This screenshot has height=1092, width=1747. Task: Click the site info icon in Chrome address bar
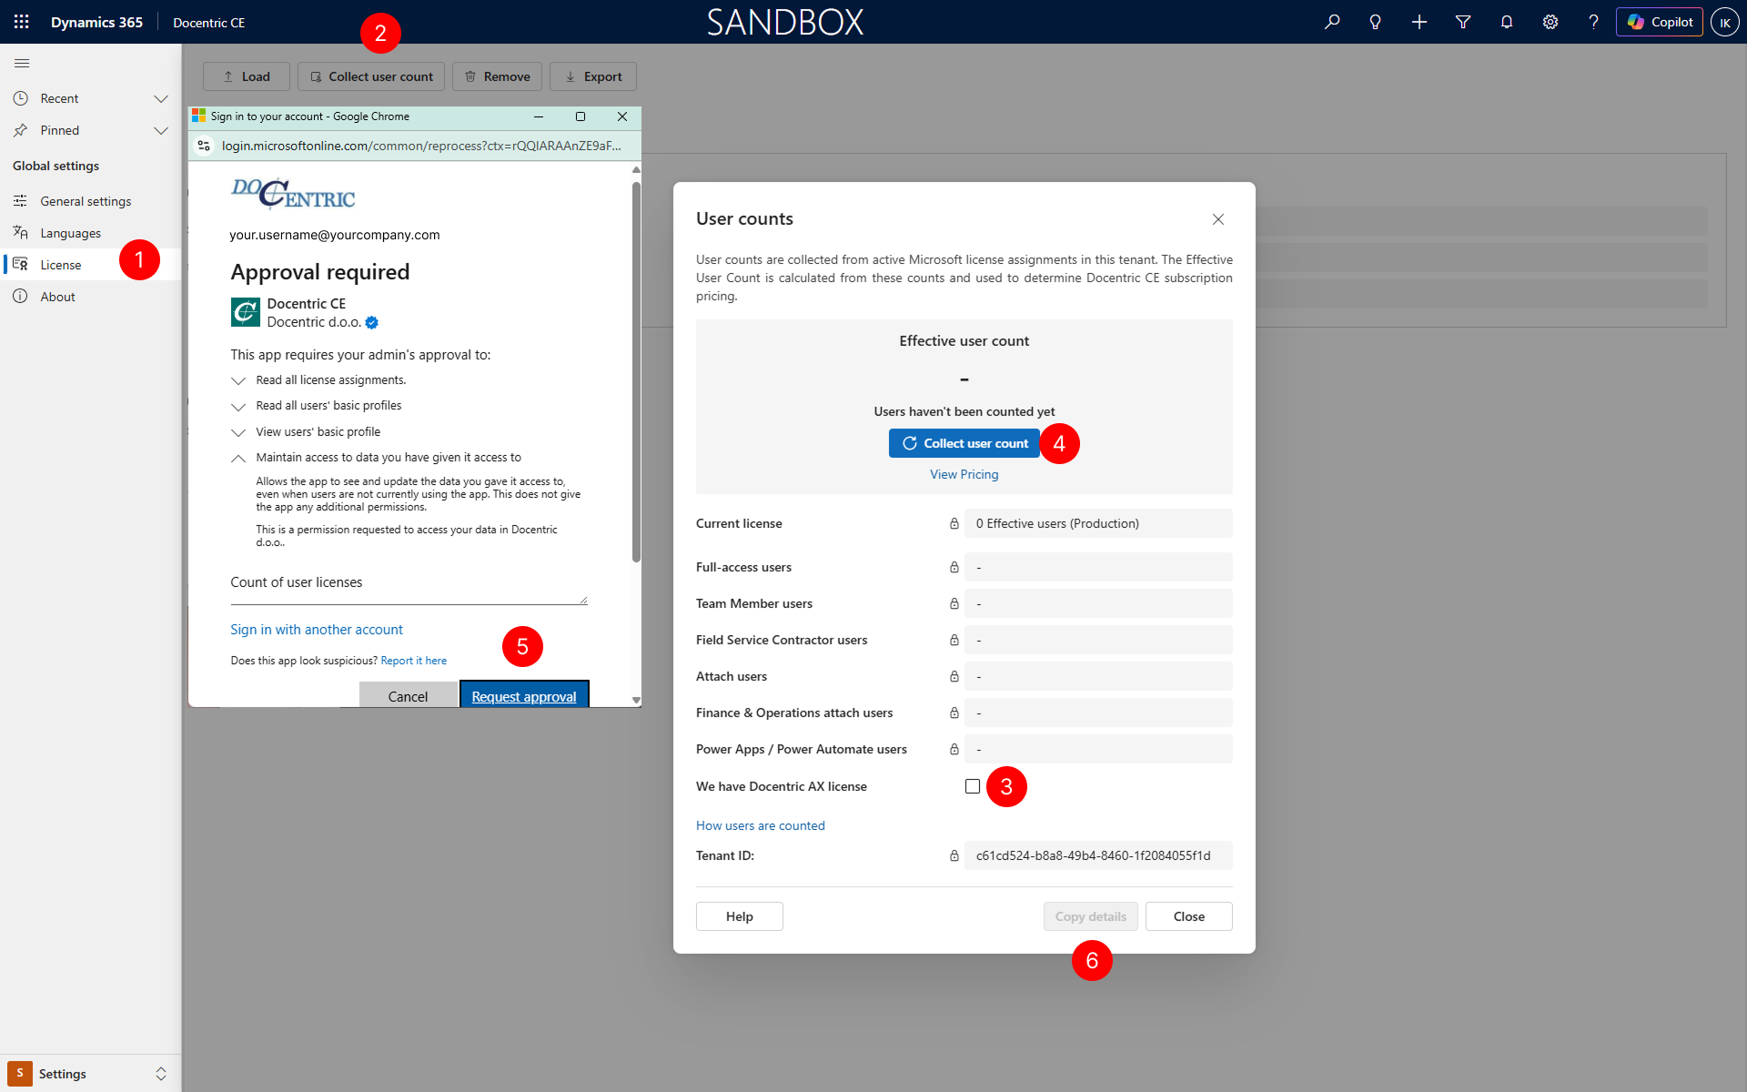pyautogui.click(x=204, y=146)
